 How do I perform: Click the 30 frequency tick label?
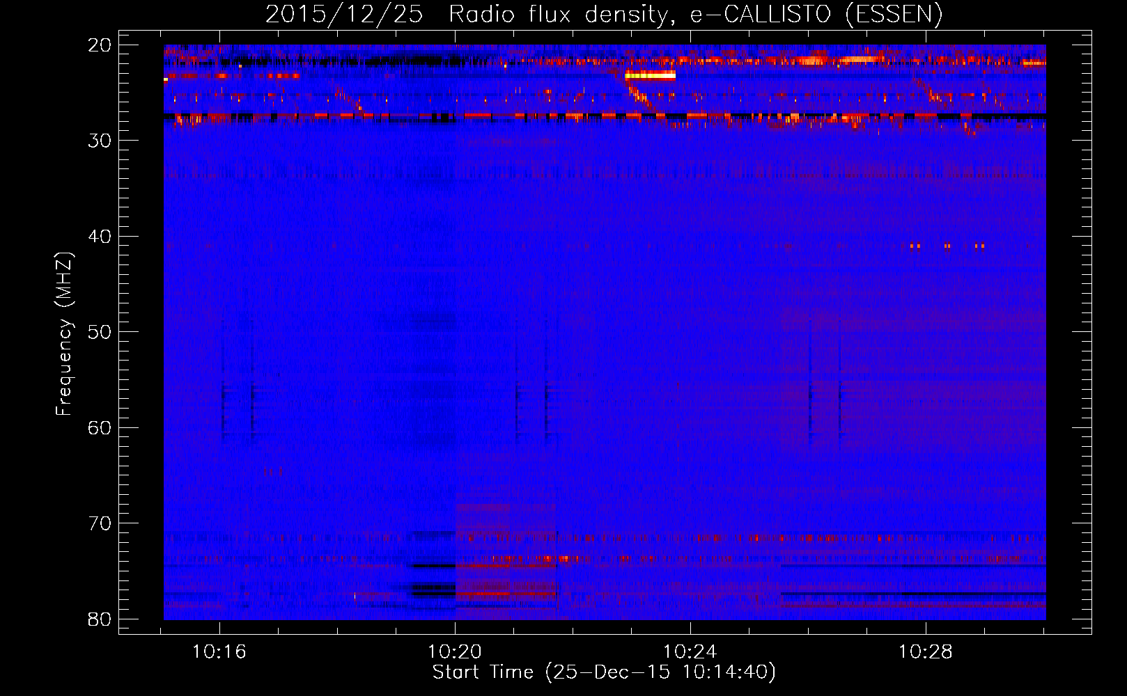click(x=100, y=141)
